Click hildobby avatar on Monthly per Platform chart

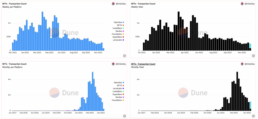[113, 64]
